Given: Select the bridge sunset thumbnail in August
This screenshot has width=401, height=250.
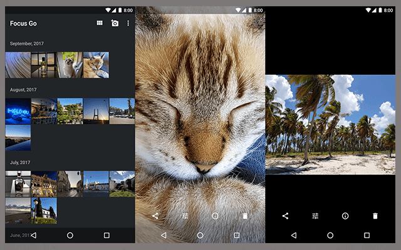Looking at the screenshot, I should pos(96,111).
